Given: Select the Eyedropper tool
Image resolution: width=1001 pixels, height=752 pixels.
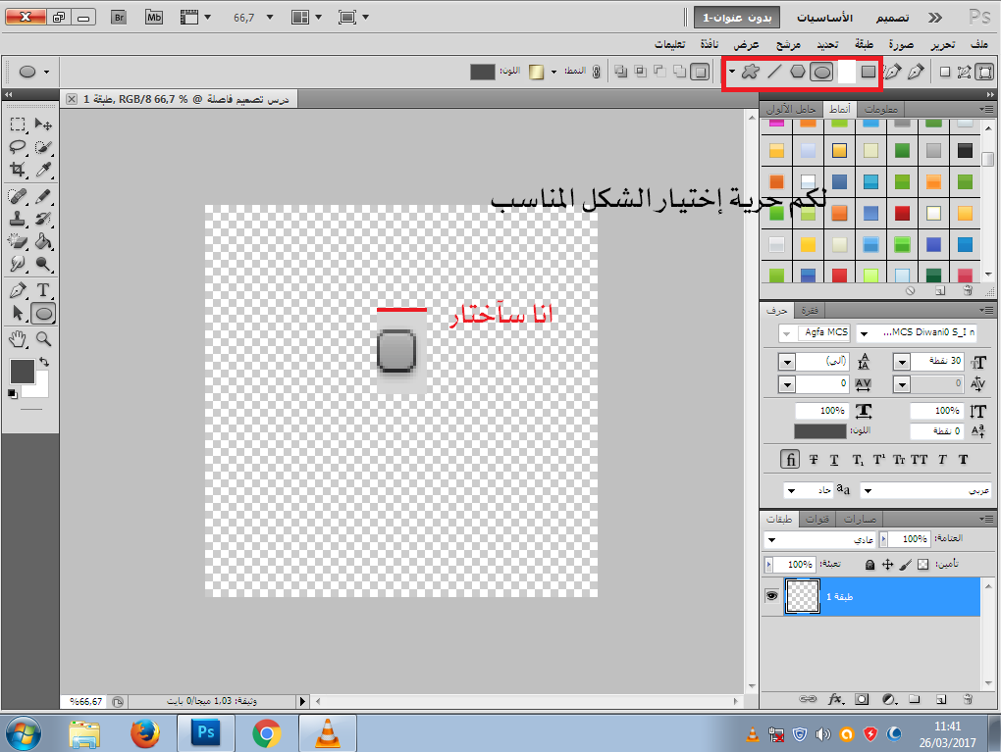Looking at the screenshot, I should click(x=43, y=170).
